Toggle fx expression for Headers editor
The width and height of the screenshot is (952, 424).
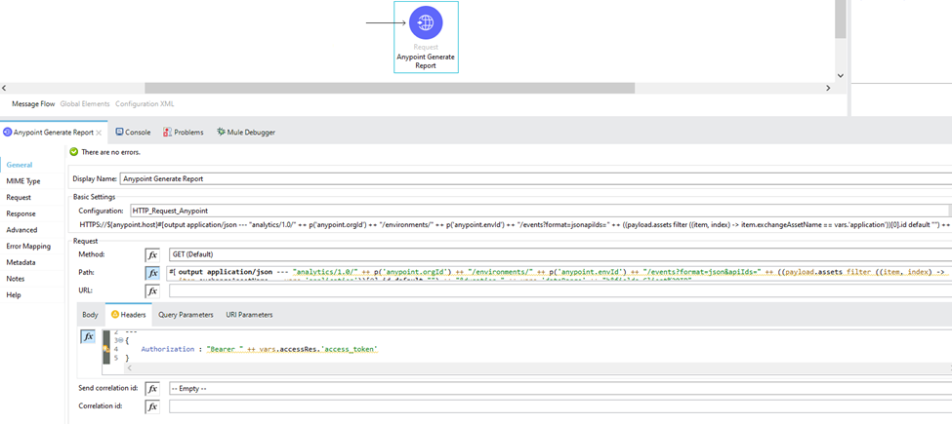click(x=88, y=337)
